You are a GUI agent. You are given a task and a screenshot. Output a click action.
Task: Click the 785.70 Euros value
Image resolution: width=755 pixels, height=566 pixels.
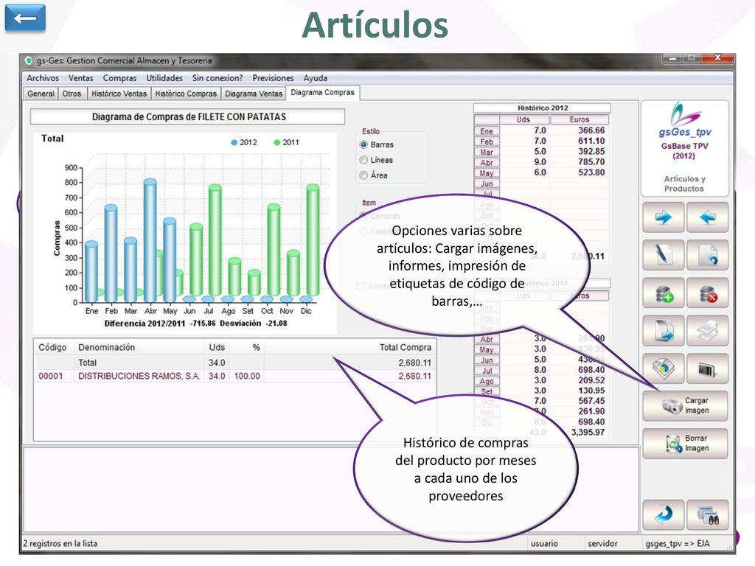[x=591, y=161]
